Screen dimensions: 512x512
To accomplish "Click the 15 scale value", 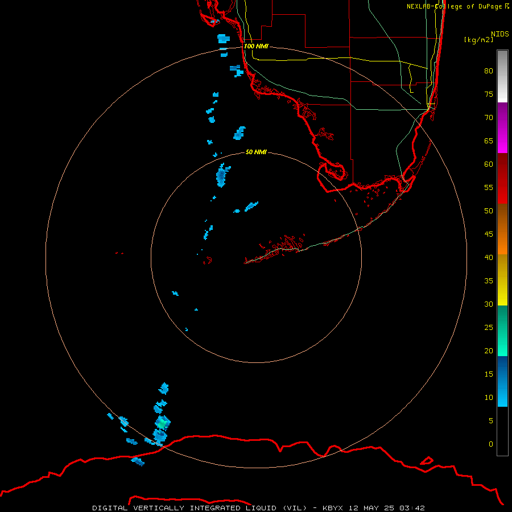I will coord(489,374).
